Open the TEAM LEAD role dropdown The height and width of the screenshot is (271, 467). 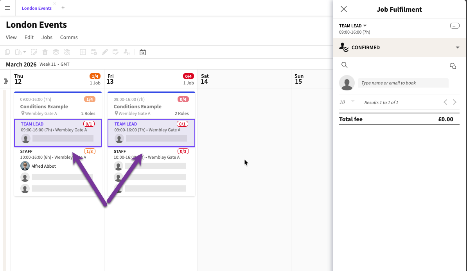pos(365,25)
